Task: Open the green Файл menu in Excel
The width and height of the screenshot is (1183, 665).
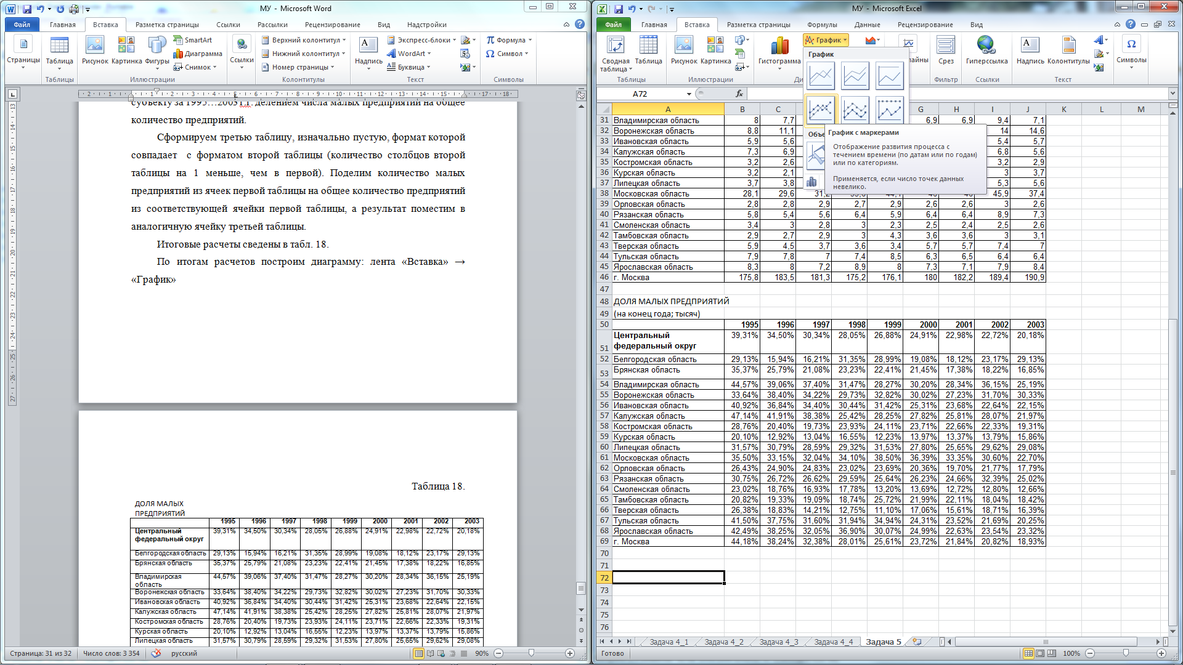Action: click(x=613, y=25)
